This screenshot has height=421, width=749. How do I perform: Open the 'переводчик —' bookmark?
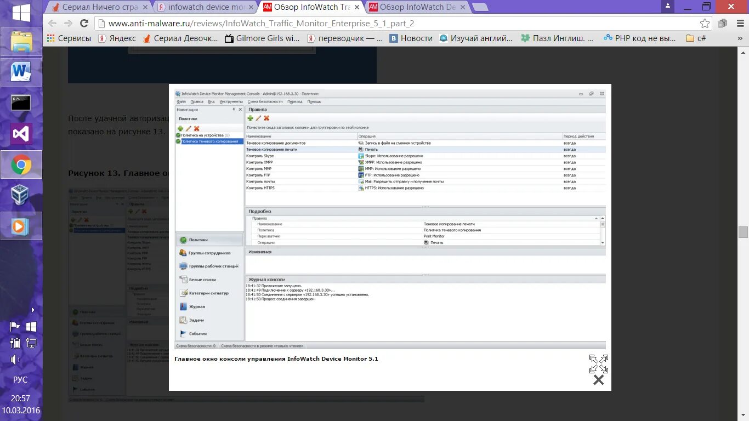(x=345, y=38)
